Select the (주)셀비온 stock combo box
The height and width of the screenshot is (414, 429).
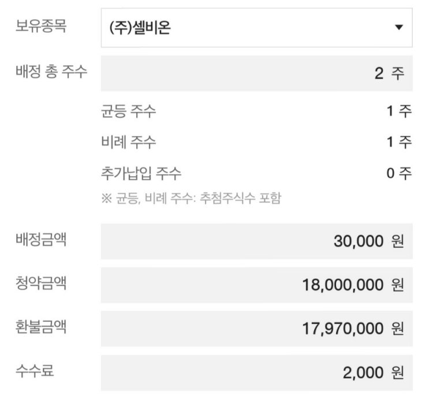click(256, 28)
